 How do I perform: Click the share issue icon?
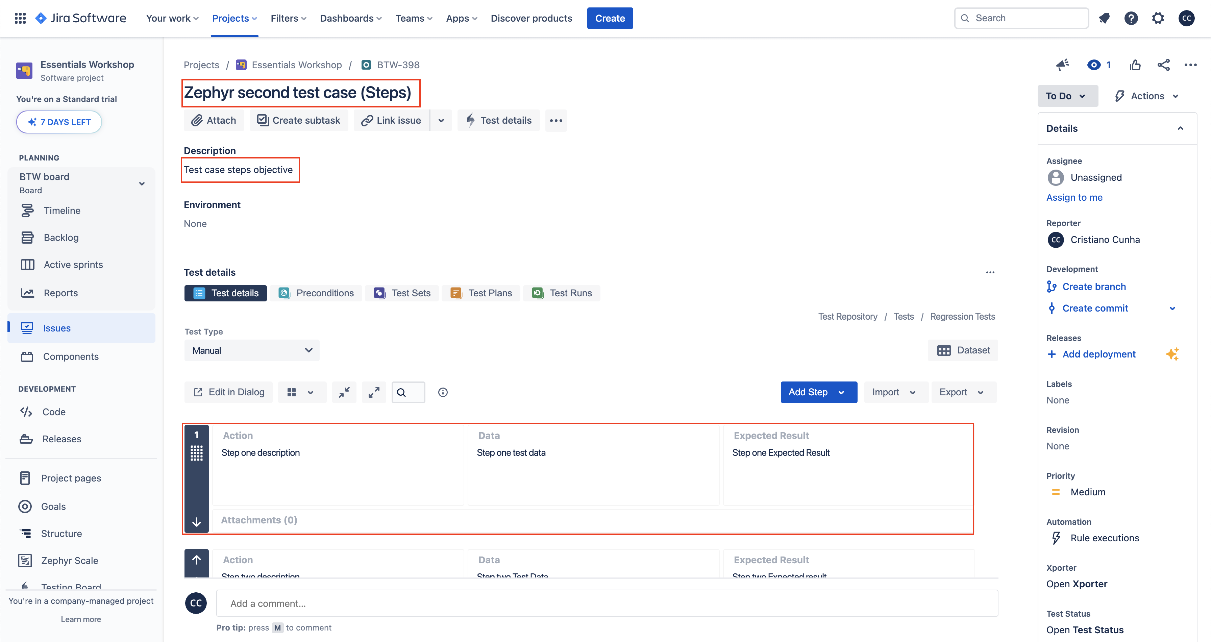(x=1163, y=65)
